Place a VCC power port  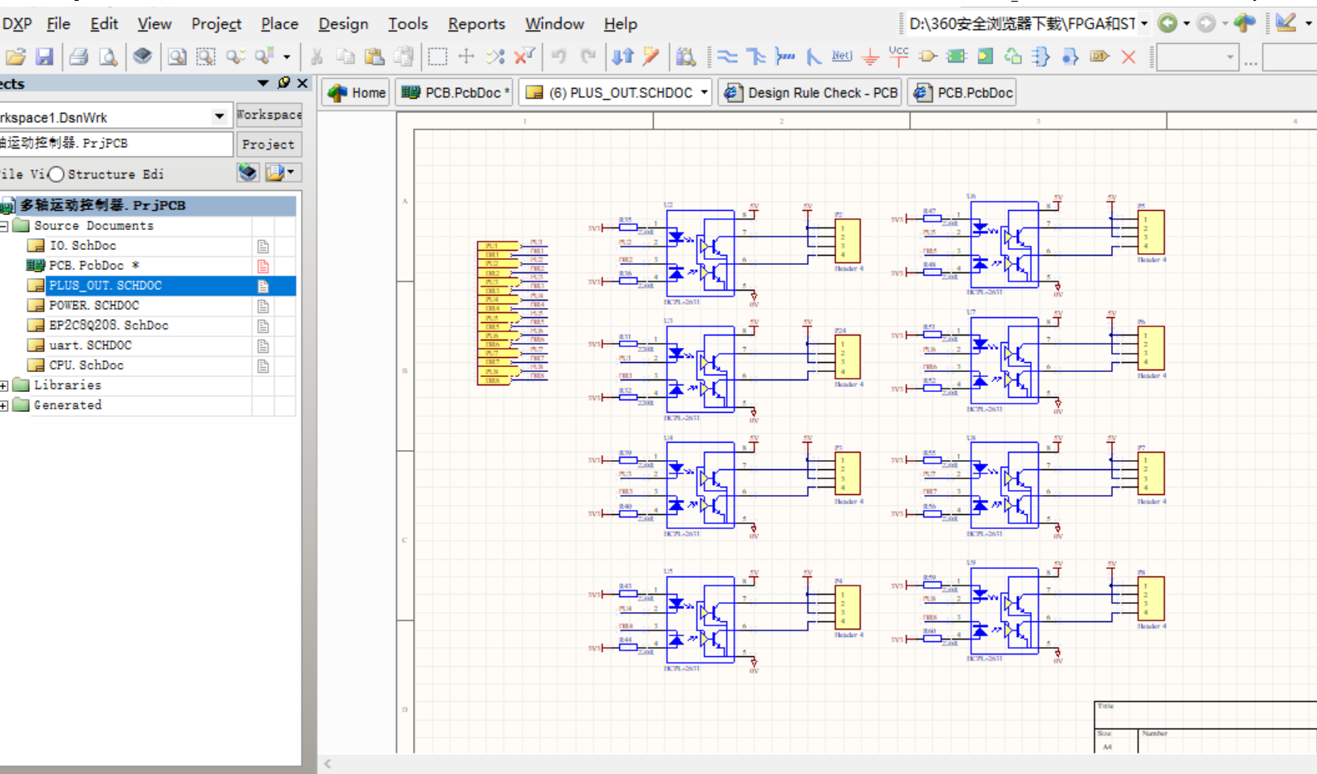pyautogui.click(x=898, y=56)
